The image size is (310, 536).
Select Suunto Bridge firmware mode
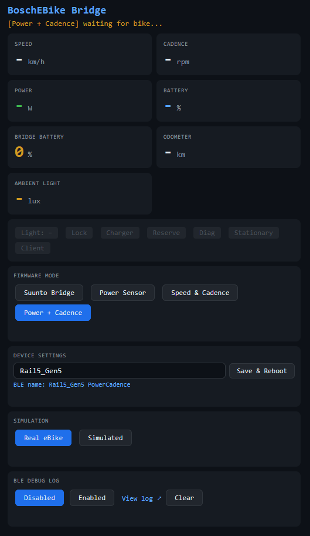pyautogui.click(x=49, y=293)
